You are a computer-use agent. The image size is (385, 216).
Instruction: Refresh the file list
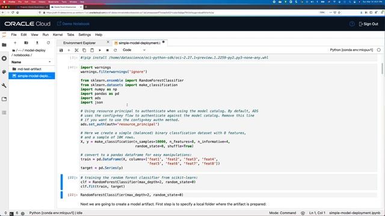48,43
